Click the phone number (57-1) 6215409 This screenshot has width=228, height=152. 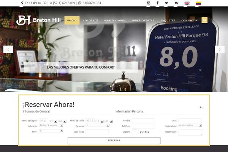pos(64,3)
